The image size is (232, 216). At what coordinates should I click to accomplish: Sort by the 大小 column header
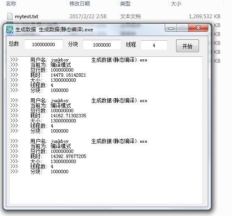pyautogui.click(x=176, y=4)
